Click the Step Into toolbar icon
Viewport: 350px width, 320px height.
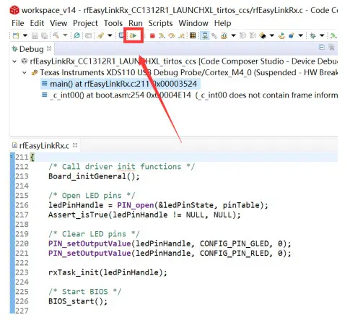pos(162,36)
